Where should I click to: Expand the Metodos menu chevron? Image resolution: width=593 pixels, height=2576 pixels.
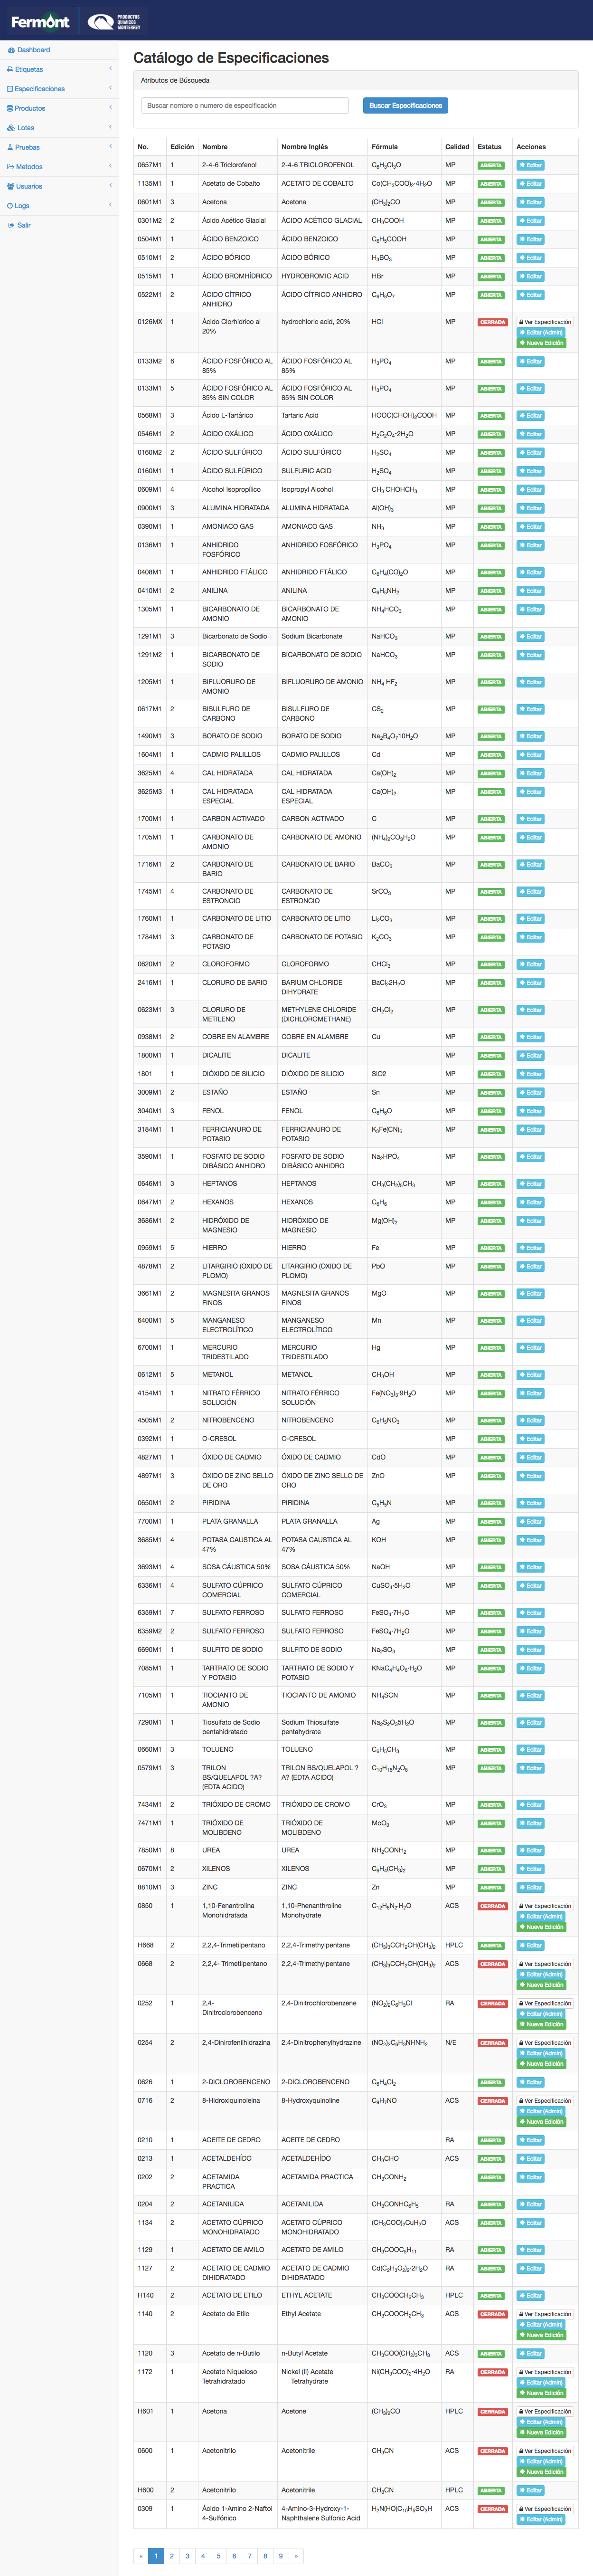tap(110, 166)
